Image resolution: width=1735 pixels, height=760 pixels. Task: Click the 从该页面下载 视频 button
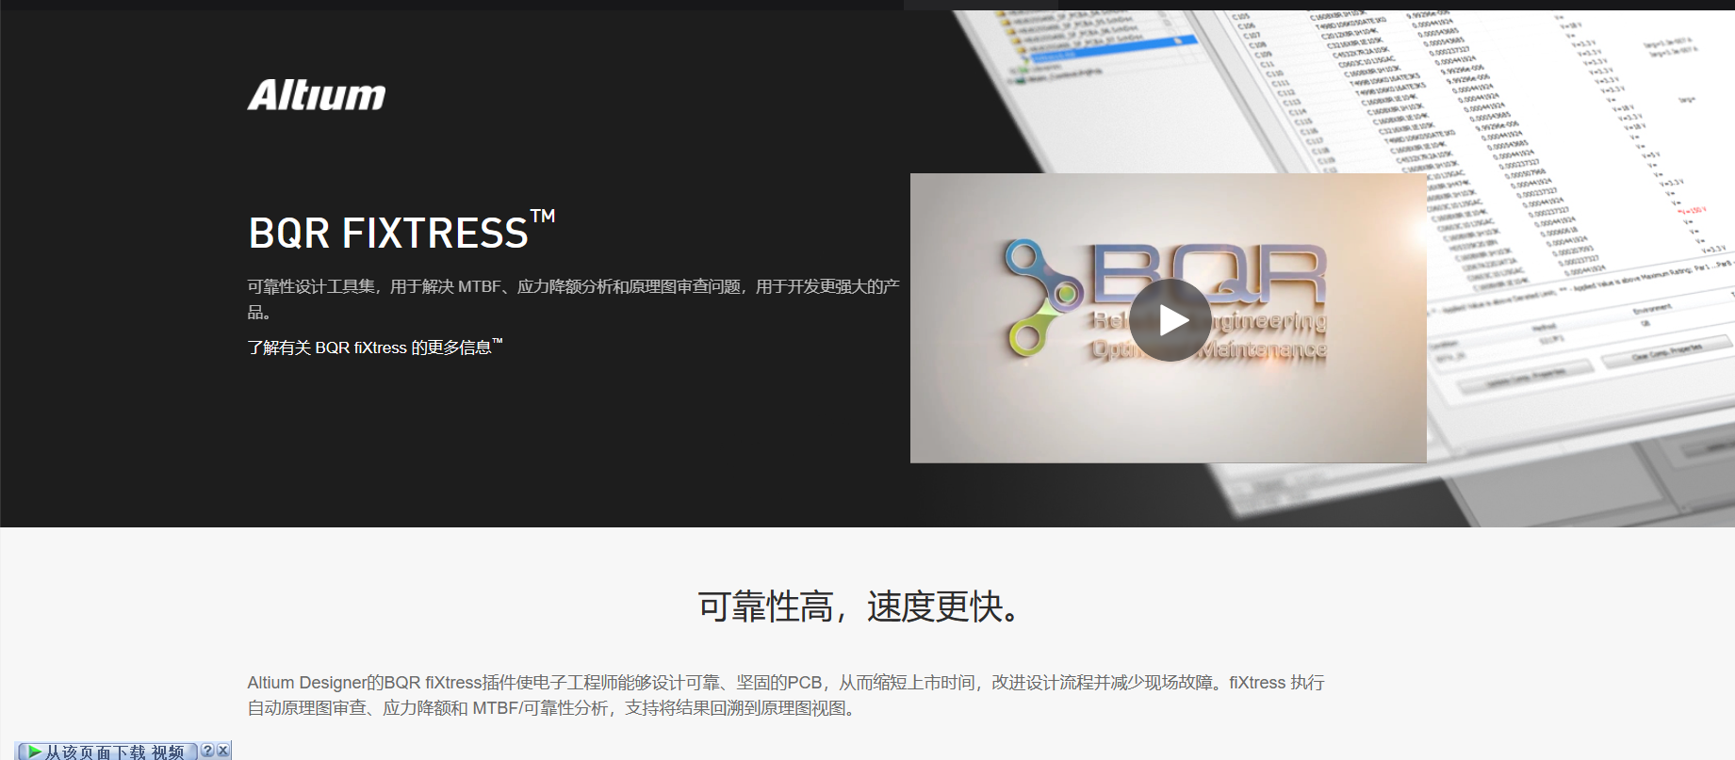click(x=113, y=752)
